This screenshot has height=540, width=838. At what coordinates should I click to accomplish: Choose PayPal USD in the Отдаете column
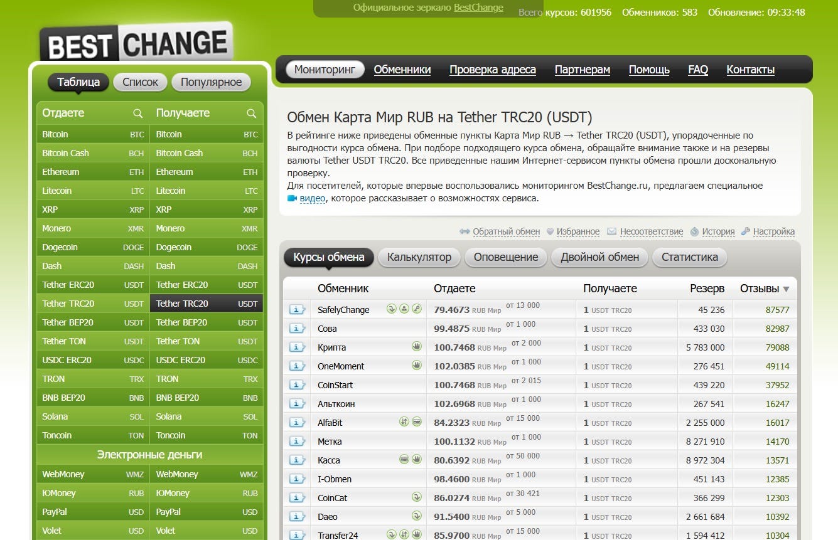click(x=93, y=512)
